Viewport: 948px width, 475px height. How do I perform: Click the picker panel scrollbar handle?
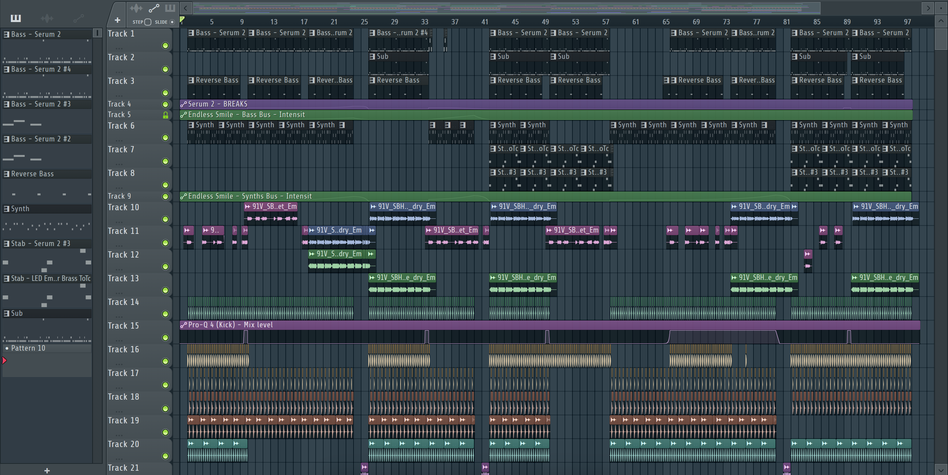97,33
